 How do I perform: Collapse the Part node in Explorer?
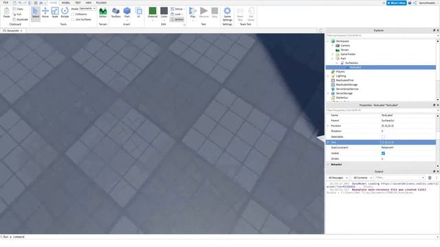[x=333, y=58]
